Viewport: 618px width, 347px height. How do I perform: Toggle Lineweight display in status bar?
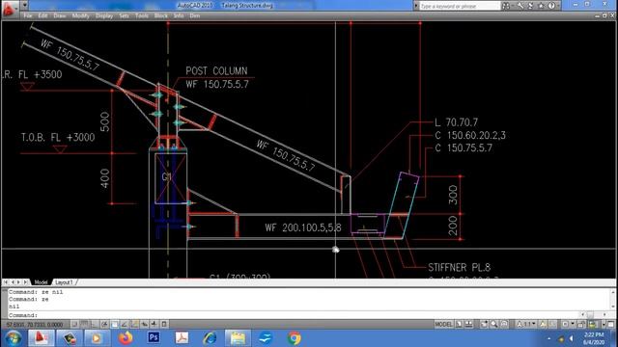click(x=154, y=324)
